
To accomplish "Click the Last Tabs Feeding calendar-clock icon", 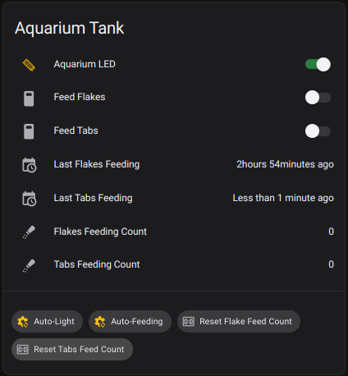I will [x=30, y=199].
